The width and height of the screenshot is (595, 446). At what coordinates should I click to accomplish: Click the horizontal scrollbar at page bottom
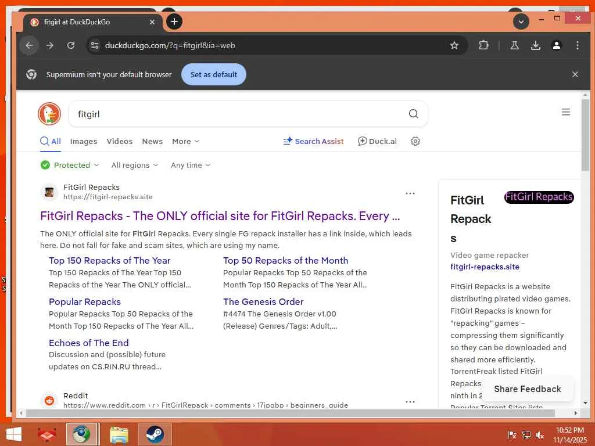click(291, 413)
